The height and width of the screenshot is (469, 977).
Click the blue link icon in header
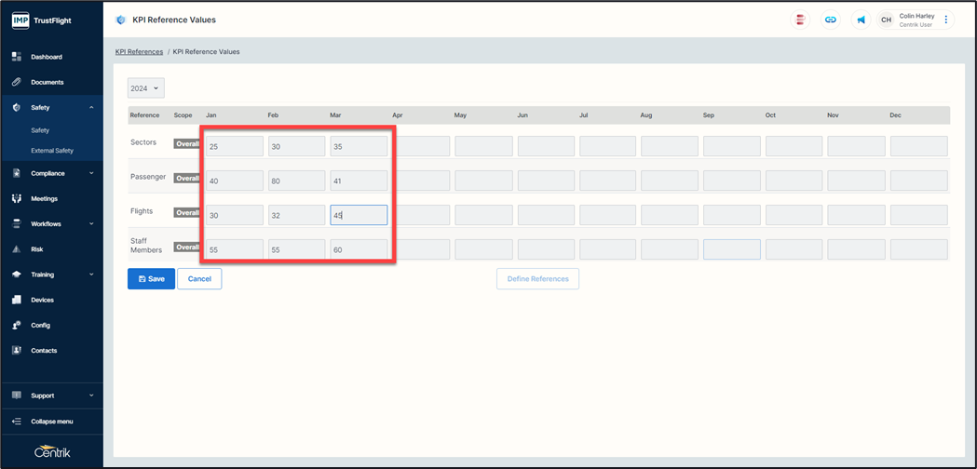pyautogui.click(x=830, y=20)
